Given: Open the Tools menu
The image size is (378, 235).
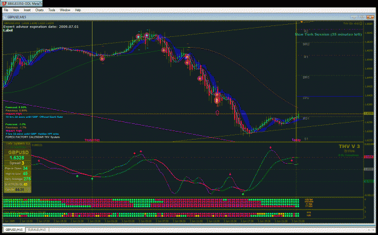Looking at the screenshot, I should [x=51, y=10].
